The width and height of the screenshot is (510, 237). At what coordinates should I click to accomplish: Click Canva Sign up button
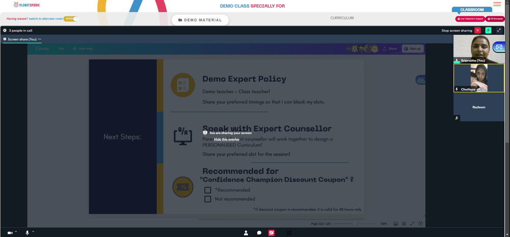pos(413,48)
